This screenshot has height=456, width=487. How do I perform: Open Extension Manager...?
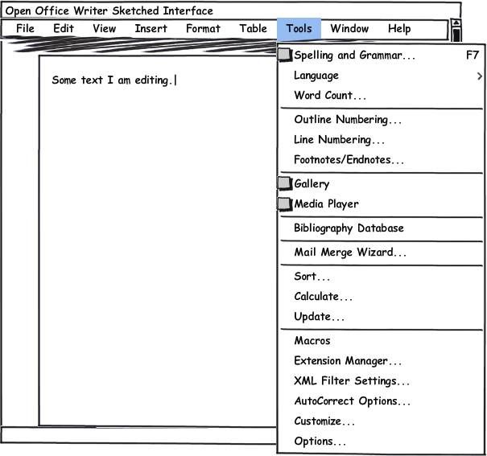[381, 361]
